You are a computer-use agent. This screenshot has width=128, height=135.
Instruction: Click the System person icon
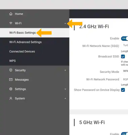point(11,99)
